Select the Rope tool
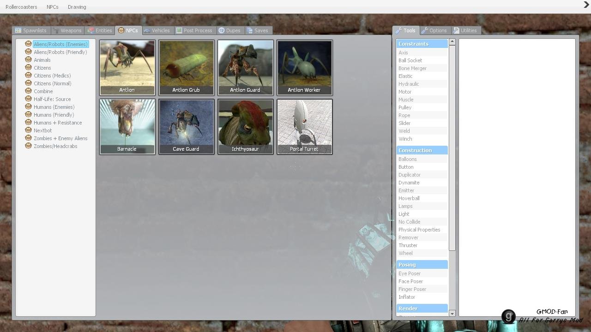Viewport: 591px width, 332px height. 422,115
